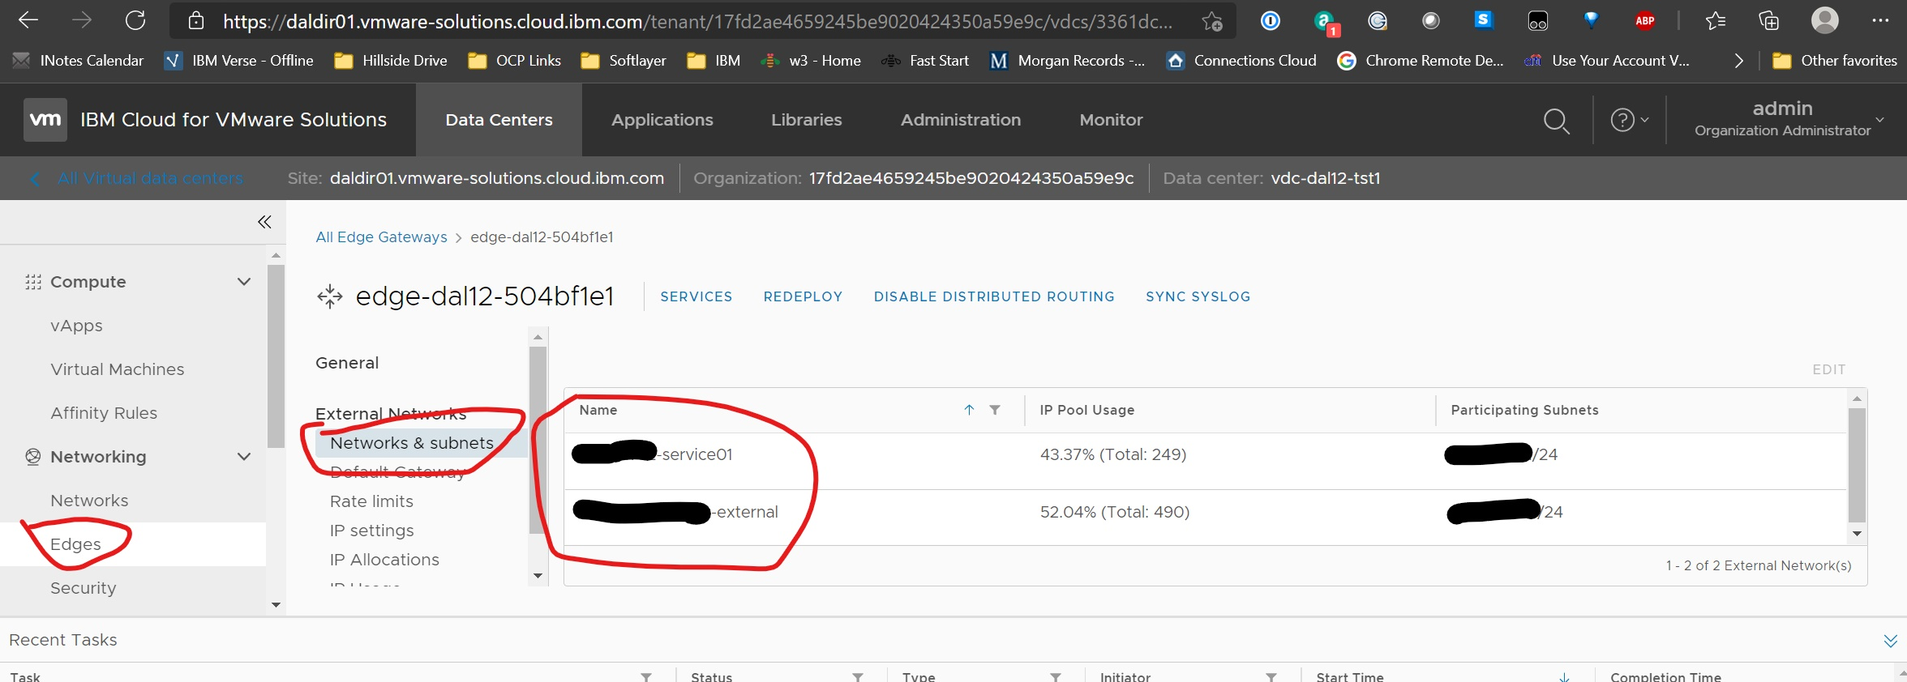Click the edge gateway crosshair icon

(329, 296)
